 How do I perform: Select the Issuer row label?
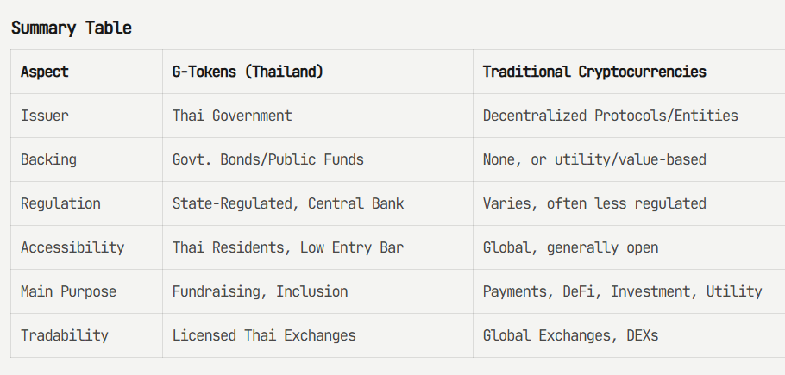point(44,116)
